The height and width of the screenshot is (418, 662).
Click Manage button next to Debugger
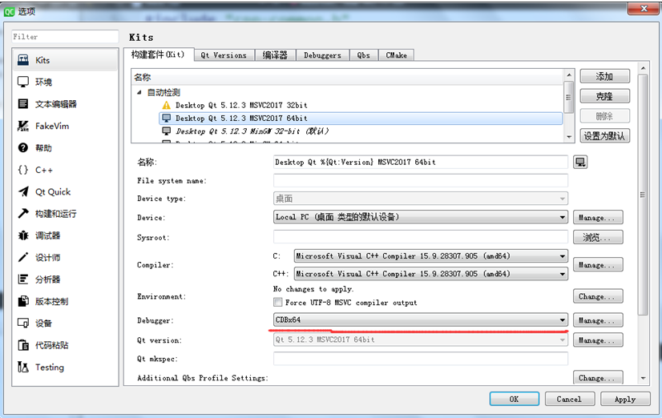tap(598, 320)
